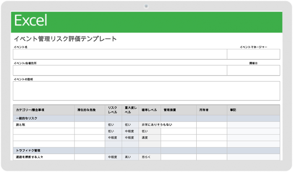
Task: Click 中程度 risk level in 適度 row
Action: 113,138
